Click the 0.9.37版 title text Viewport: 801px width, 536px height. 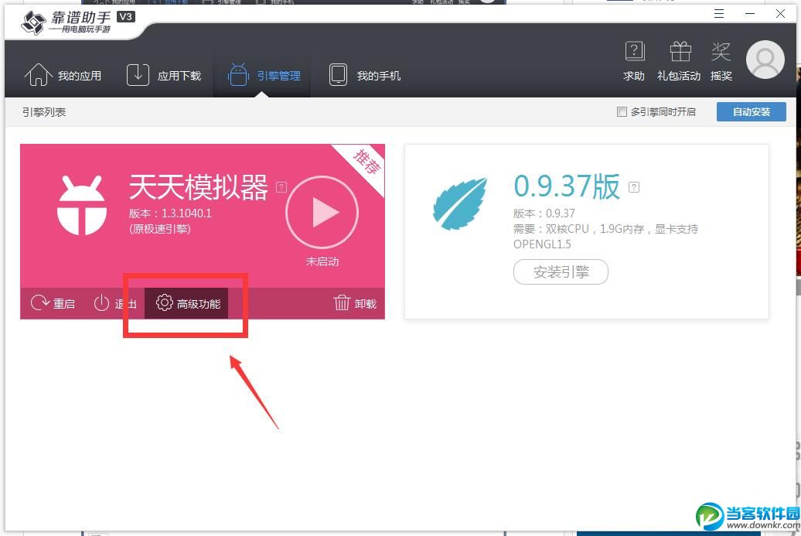coord(567,186)
